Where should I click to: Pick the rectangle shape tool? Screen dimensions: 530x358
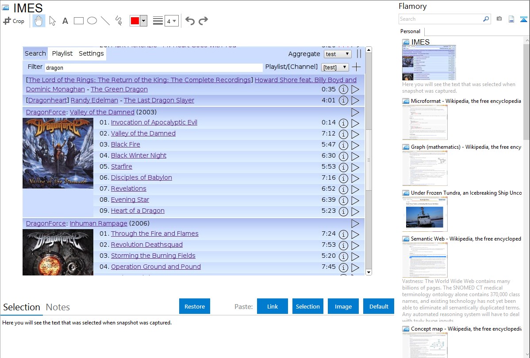79,21
